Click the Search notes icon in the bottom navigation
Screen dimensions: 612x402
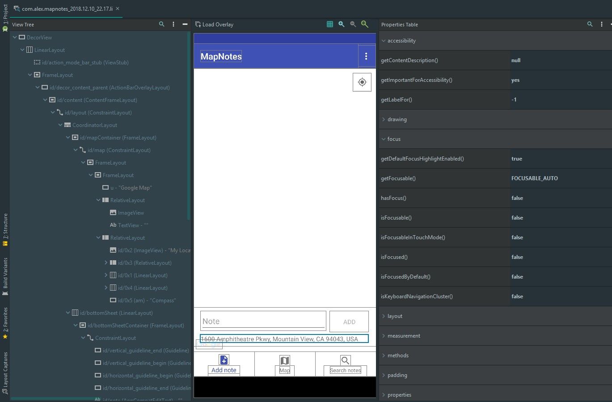pos(346,360)
